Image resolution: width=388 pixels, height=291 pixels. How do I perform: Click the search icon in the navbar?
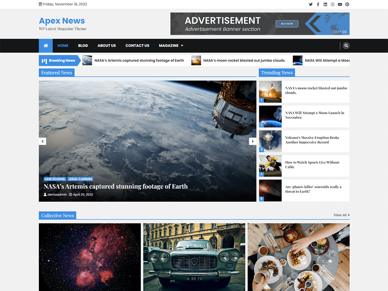pos(346,46)
